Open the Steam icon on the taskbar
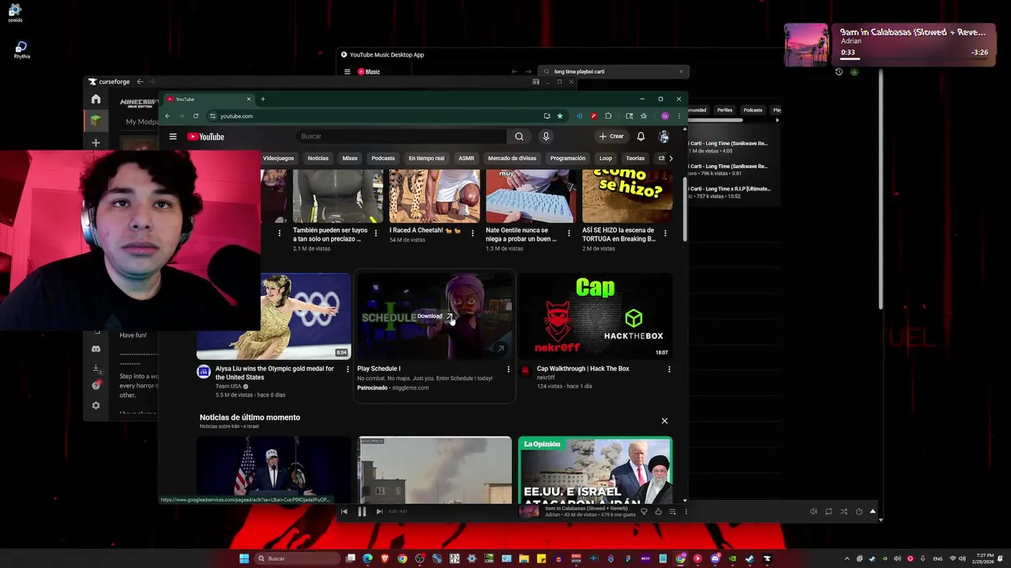The image size is (1011, 568). [750, 559]
